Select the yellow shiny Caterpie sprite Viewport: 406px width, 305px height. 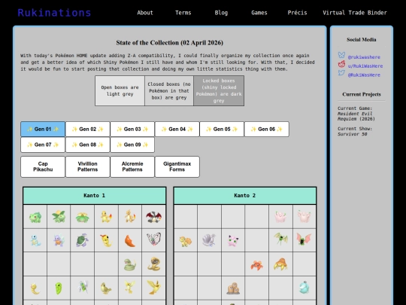[x=106, y=240]
